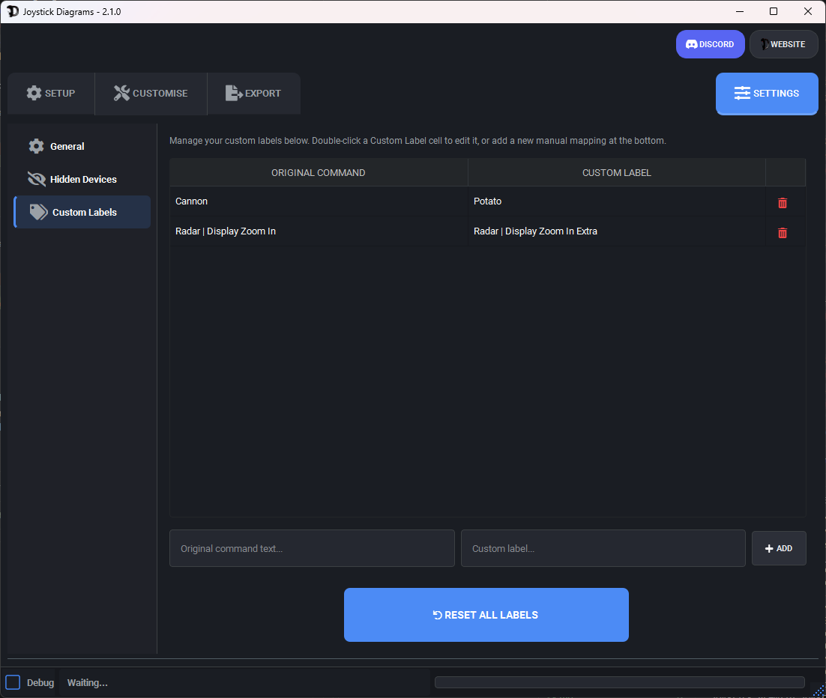Enable the Debug checkbox
This screenshot has height=698, width=826.
(x=13, y=682)
